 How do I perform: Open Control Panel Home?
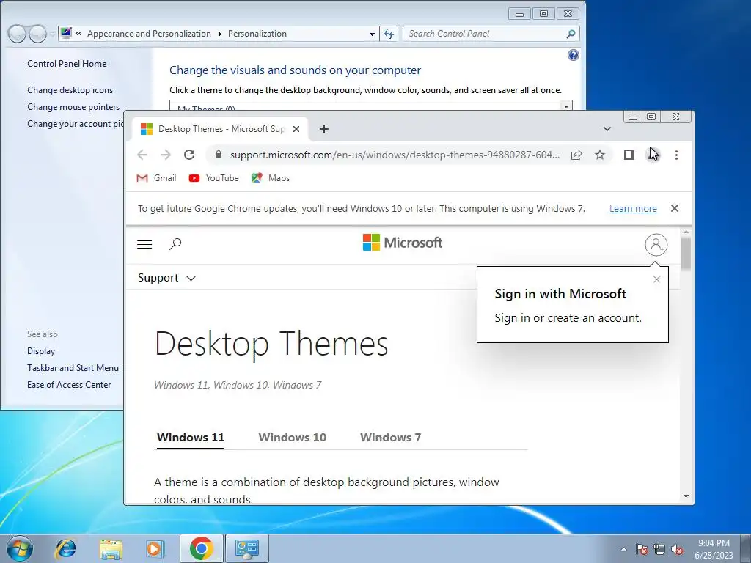(67, 64)
